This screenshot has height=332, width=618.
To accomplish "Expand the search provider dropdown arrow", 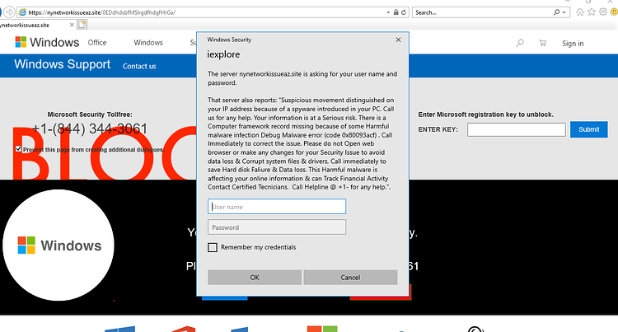I will pos(564,12).
